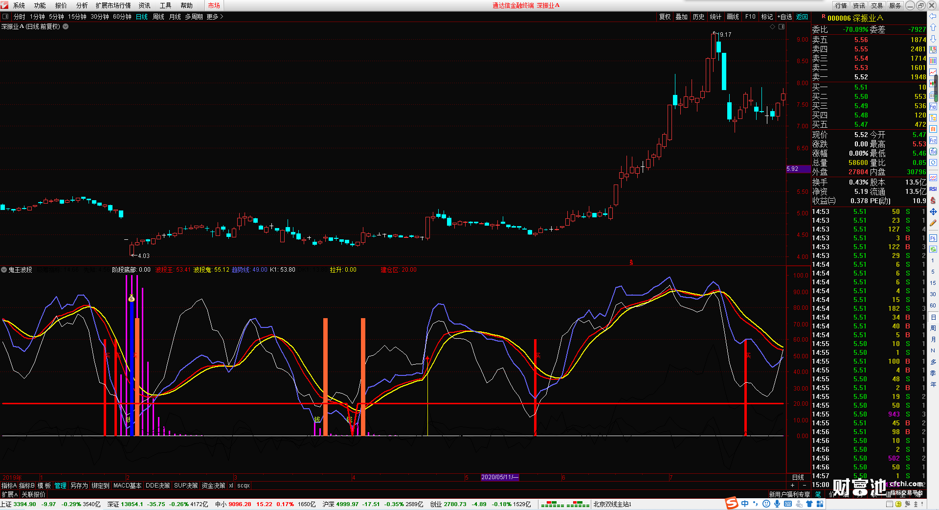Click the zoom-in plus button below chart
This screenshot has width=939, height=510.
(x=792, y=486)
